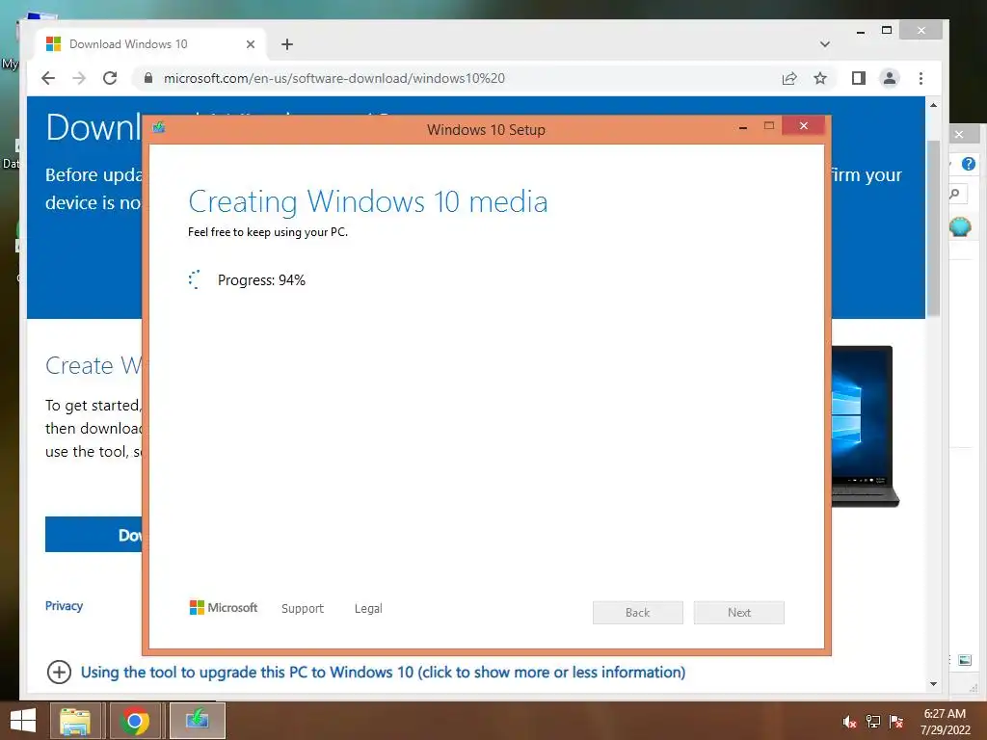The height and width of the screenshot is (740, 987).
Task: Click the laptop image on webpage
Action: click(865, 426)
